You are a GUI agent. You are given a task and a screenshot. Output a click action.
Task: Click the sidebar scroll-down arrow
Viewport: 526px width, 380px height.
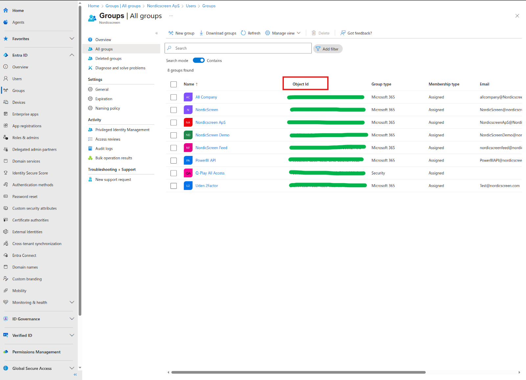tap(80, 368)
